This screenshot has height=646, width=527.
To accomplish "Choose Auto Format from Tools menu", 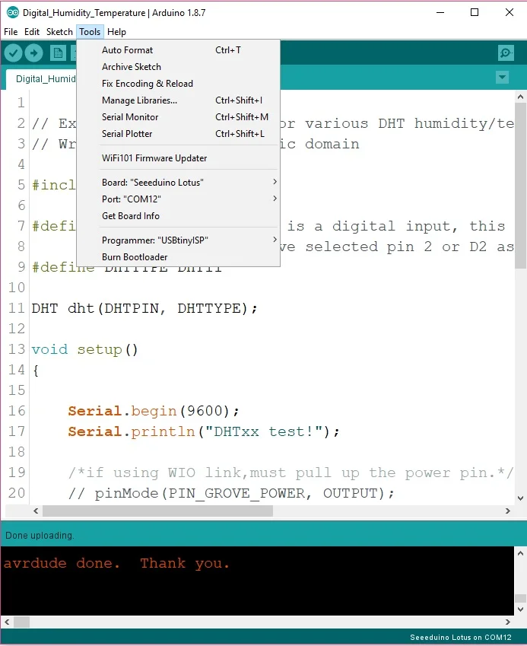I will 178,50.
